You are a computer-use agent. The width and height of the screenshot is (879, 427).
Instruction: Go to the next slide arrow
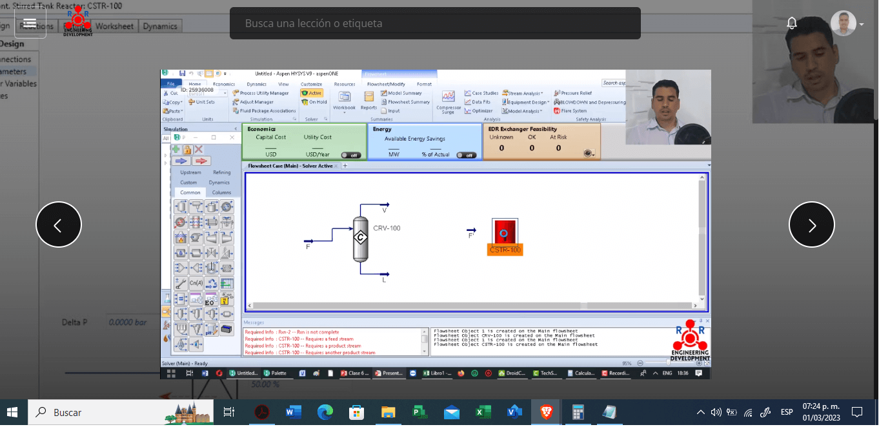pos(811,225)
